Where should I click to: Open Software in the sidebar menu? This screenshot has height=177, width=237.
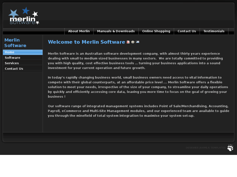point(23,58)
